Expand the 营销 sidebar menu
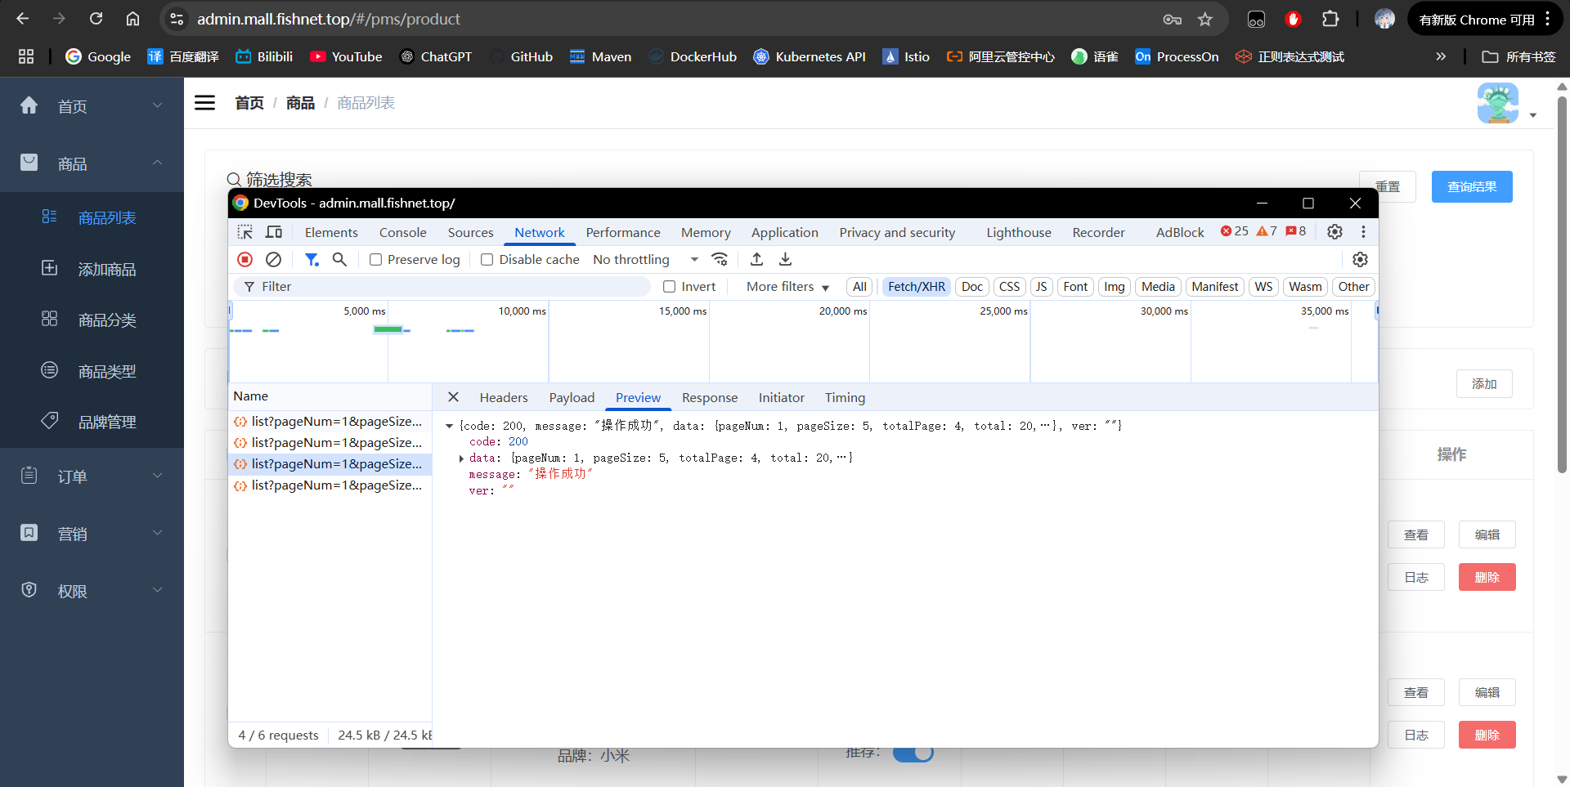 click(x=92, y=533)
